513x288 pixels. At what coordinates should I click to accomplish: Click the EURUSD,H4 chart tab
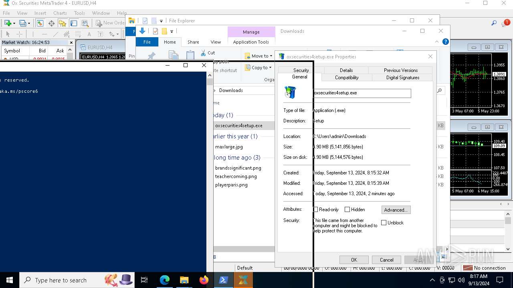pos(100,48)
